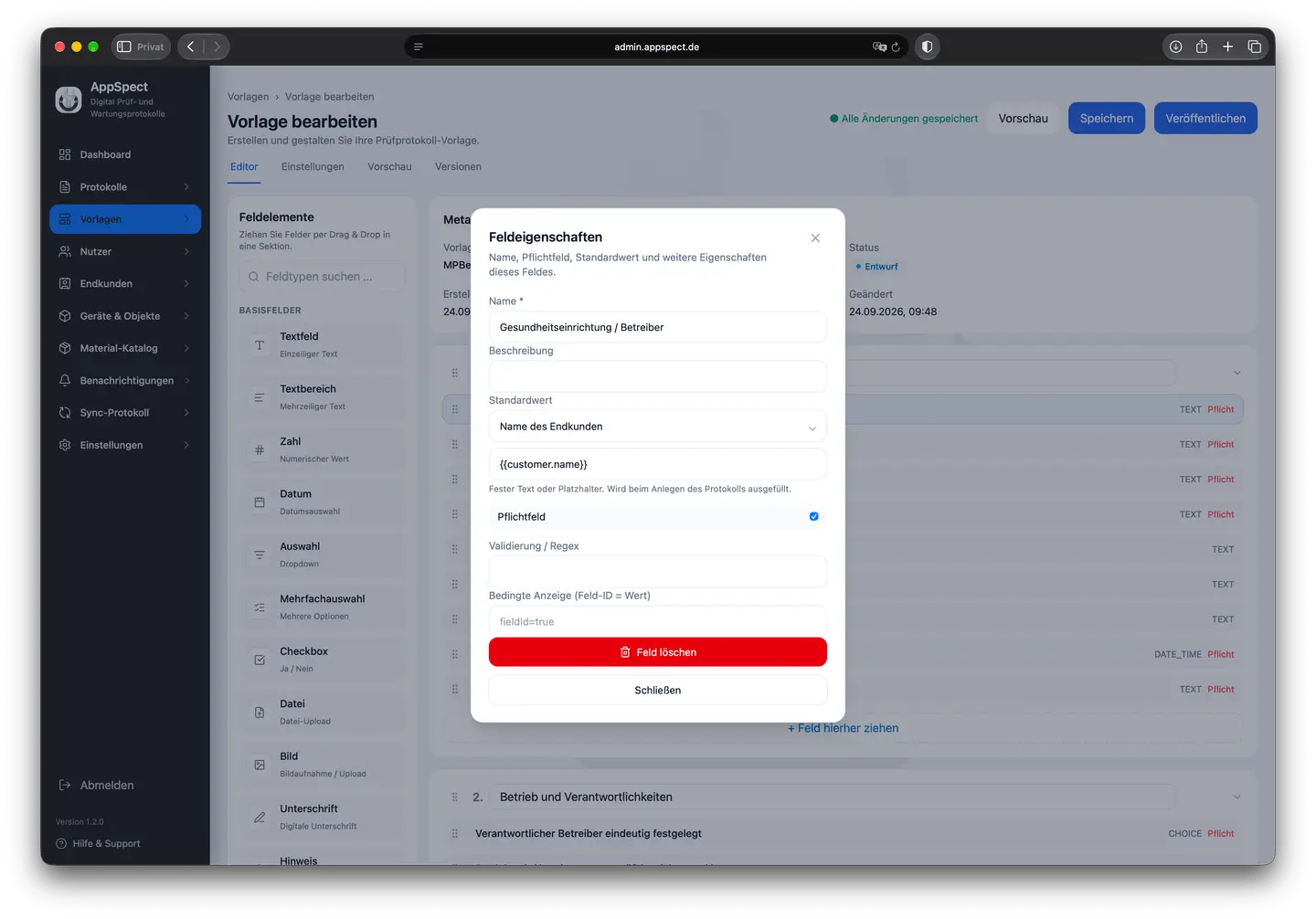Viewport: 1316px width, 919px height.
Task: Click the Abmelden link
Action: [107, 786]
